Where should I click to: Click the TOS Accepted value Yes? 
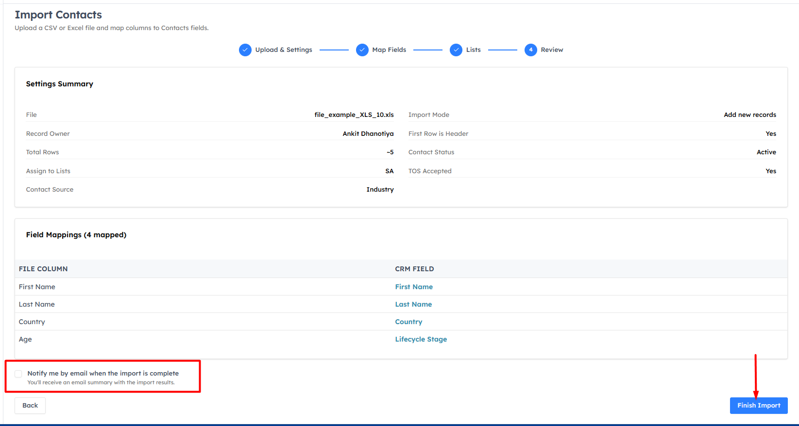[x=771, y=171]
